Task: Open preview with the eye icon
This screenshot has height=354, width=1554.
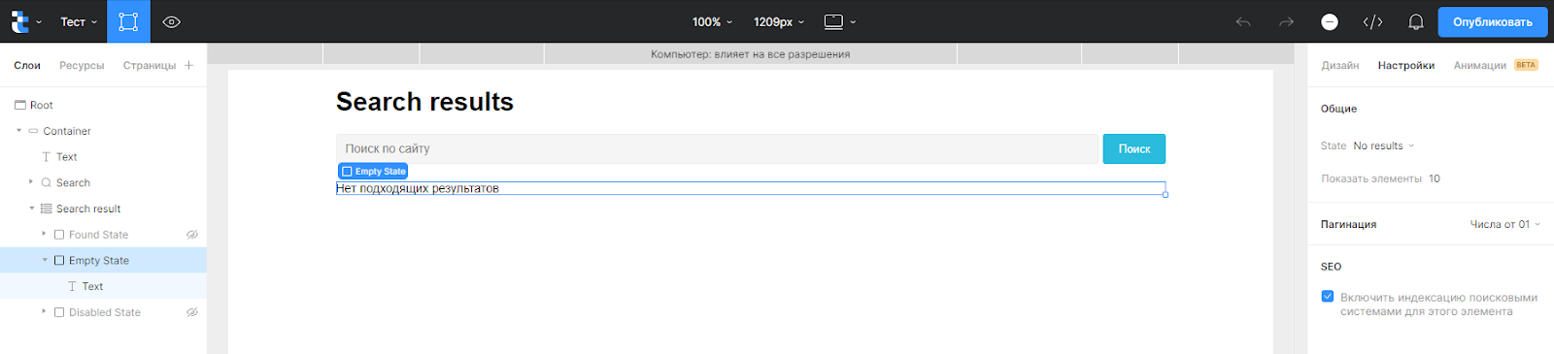Action: click(172, 21)
